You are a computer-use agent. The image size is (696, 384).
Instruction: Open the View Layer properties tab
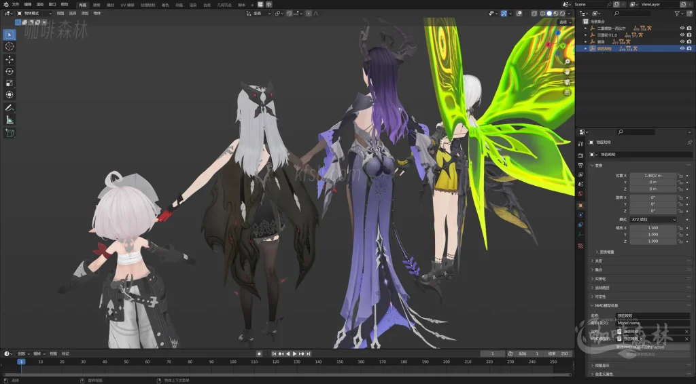click(x=580, y=174)
